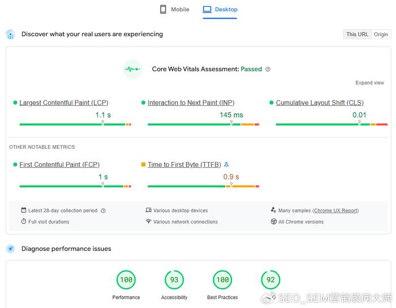Click the Performance score gauge 100

click(126, 280)
